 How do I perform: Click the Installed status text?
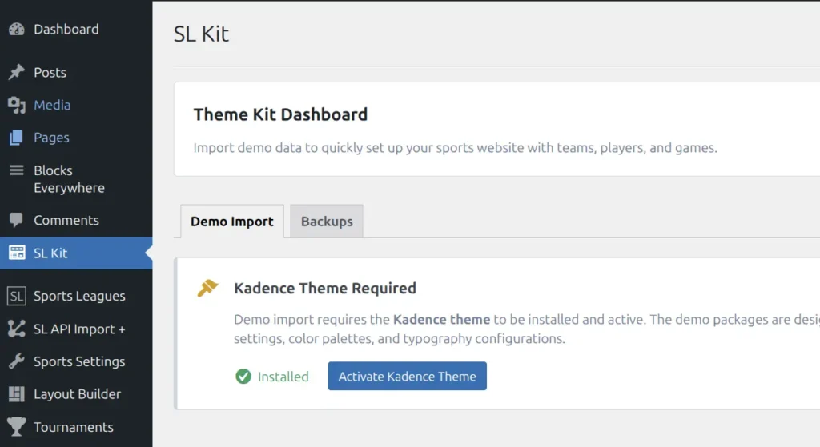coord(283,377)
